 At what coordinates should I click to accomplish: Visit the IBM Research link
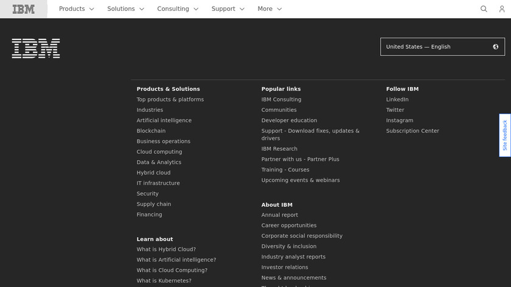click(x=279, y=149)
